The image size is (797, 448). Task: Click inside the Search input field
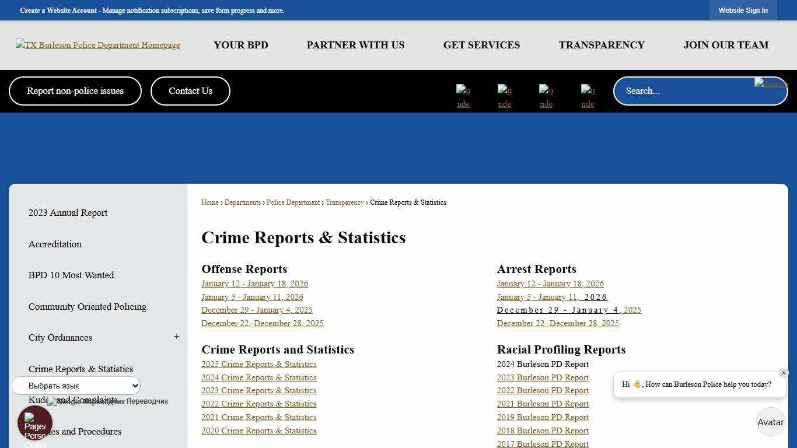pos(688,90)
